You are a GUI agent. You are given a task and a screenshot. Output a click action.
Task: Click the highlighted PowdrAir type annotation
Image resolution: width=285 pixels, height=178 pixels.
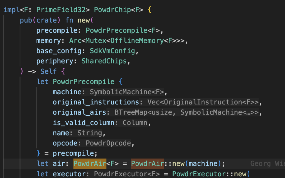tap(90, 164)
